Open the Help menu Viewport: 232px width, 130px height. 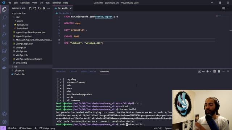click(66, 3)
